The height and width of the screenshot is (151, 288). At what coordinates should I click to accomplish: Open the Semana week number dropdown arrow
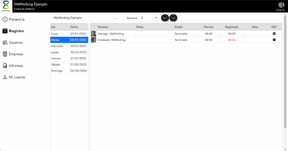(x=156, y=18)
